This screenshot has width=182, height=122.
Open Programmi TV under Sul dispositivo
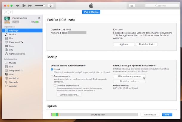point(22,71)
